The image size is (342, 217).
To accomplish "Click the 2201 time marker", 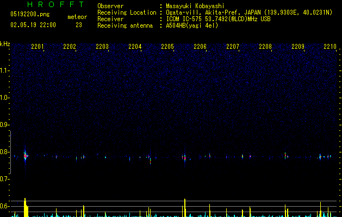I will [x=38, y=47].
